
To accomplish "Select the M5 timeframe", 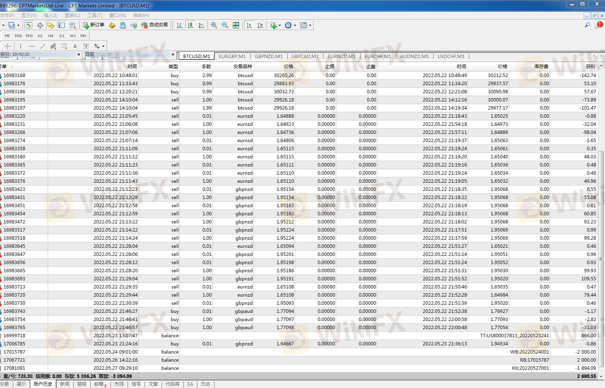I will [7, 36].
